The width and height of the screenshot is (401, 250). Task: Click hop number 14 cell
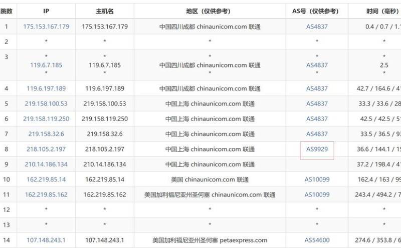tap(7, 240)
